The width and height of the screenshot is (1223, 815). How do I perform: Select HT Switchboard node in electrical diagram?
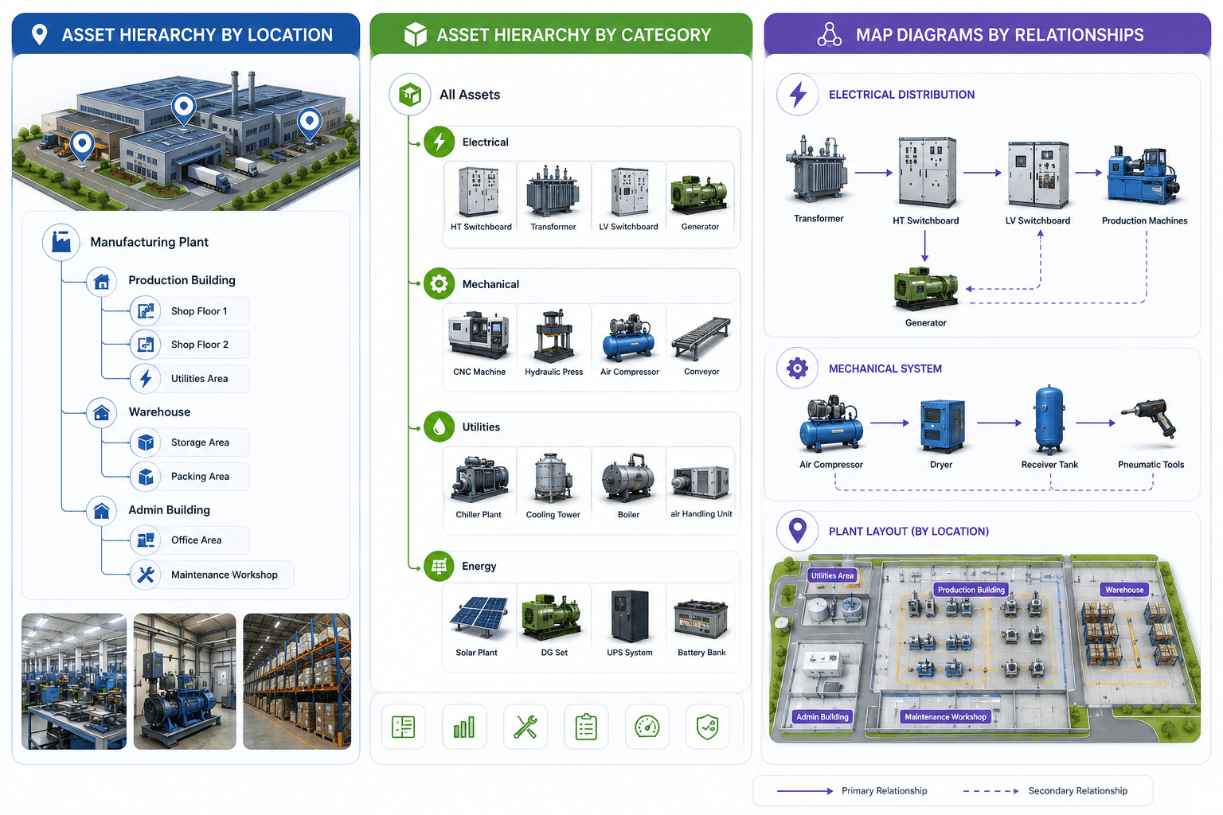[925, 181]
